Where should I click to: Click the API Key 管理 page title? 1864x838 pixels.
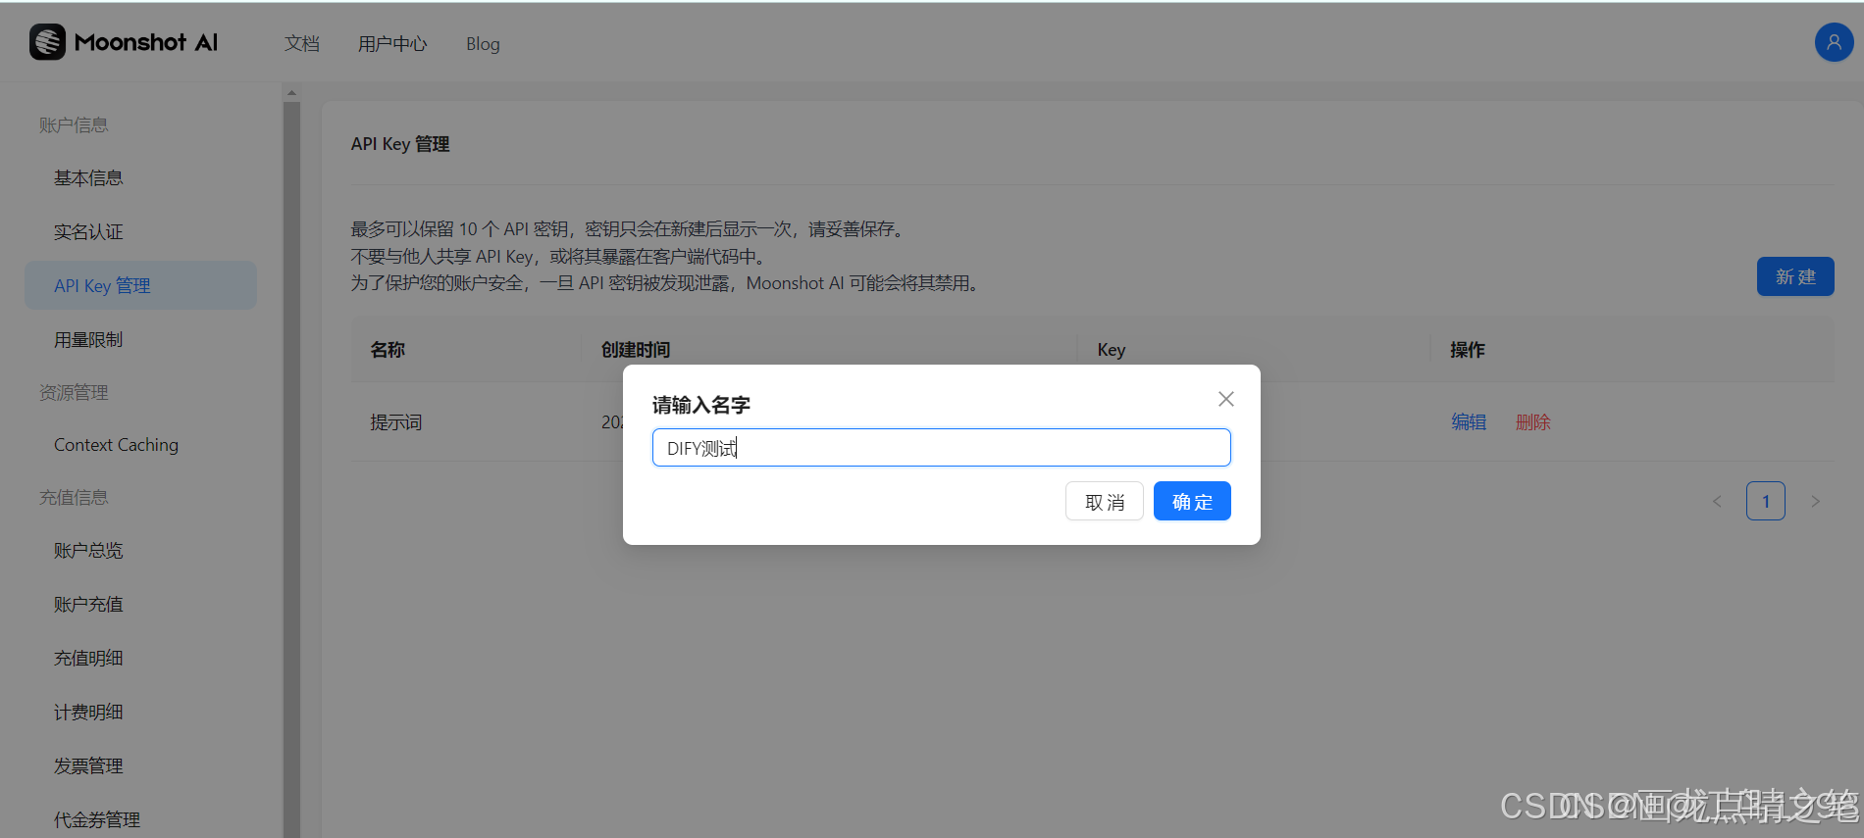tap(400, 144)
